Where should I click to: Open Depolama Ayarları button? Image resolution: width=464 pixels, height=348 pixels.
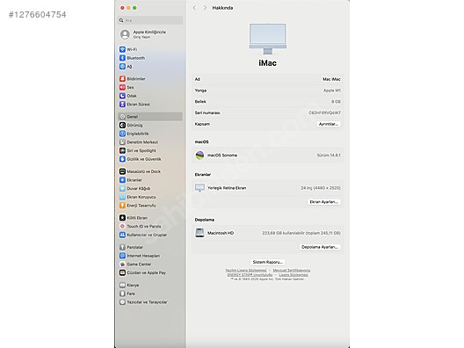pyautogui.click(x=320, y=247)
